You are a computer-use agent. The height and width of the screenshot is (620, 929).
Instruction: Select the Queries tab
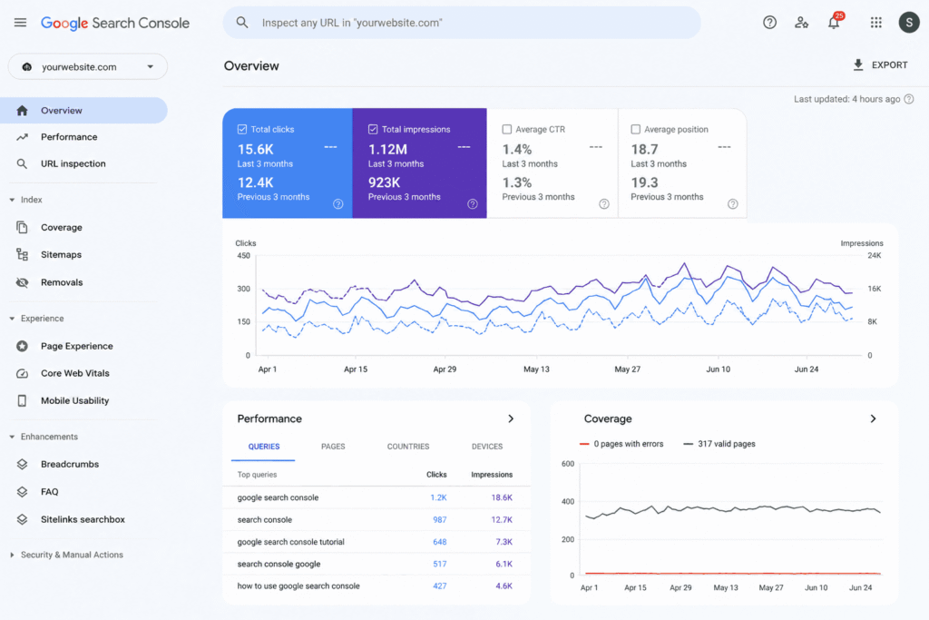click(x=264, y=447)
